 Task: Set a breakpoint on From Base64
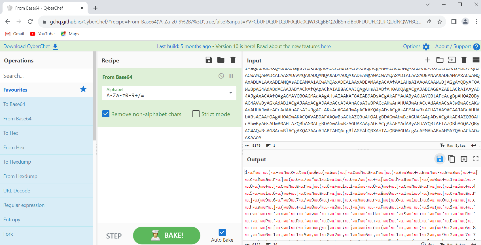click(x=231, y=76)
